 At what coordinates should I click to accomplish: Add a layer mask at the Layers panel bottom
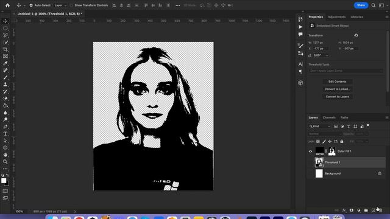click(x=351, y=210)
